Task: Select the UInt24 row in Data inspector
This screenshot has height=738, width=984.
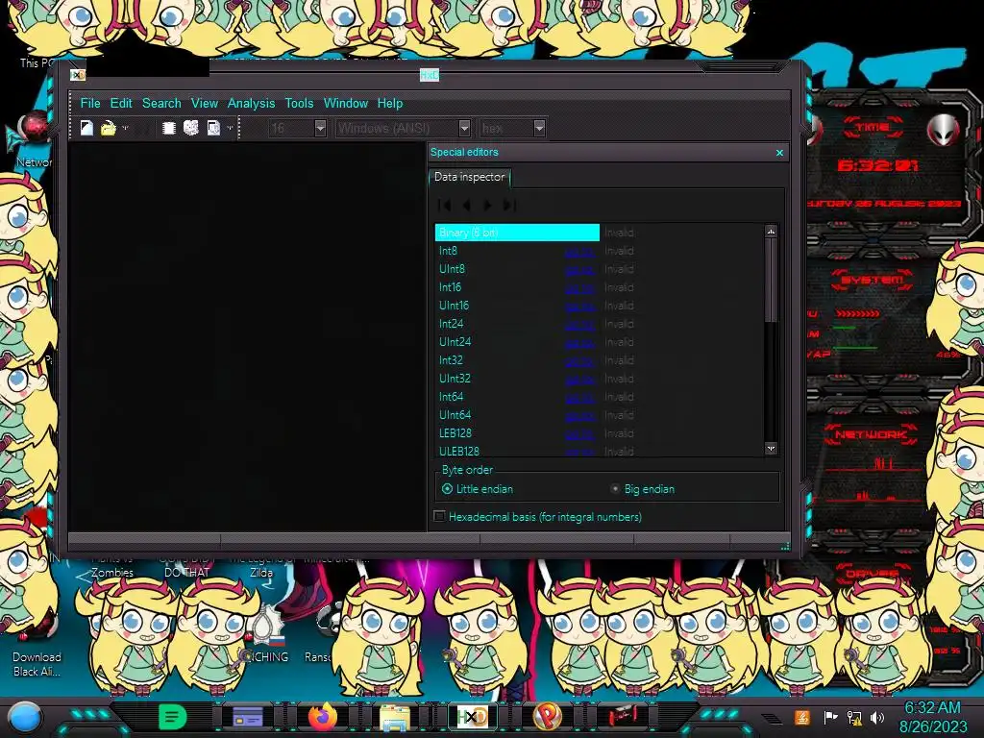Action: [x=599, y=342]
